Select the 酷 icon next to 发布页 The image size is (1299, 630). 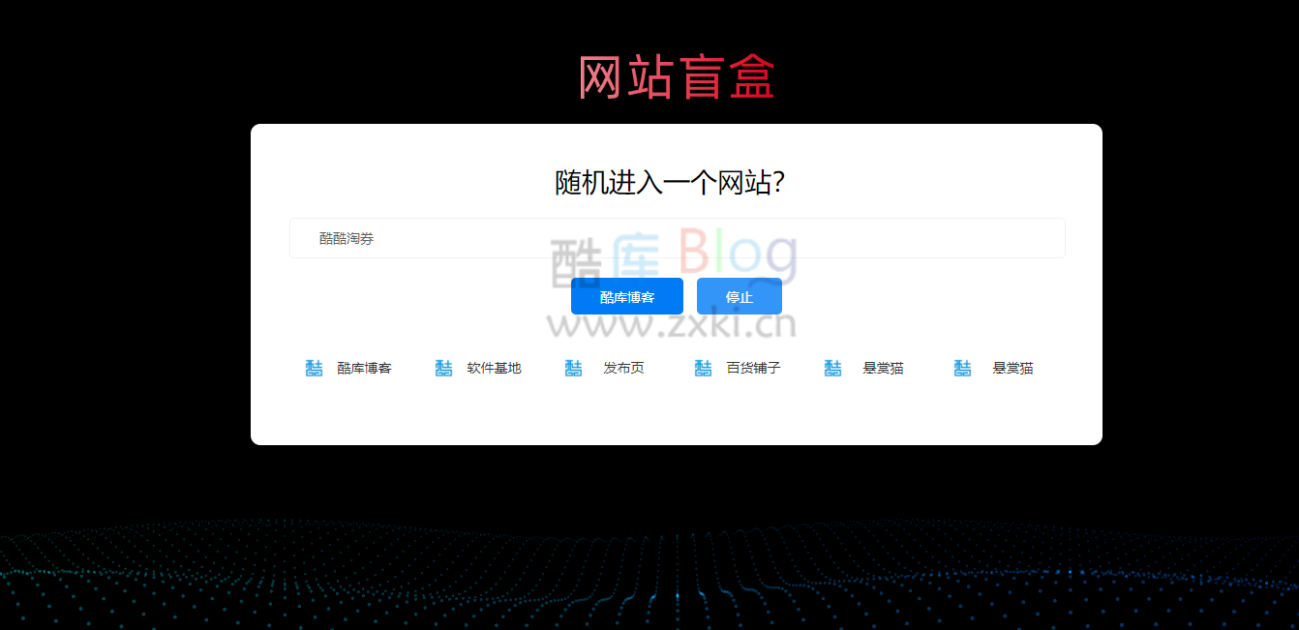[573, 367]
